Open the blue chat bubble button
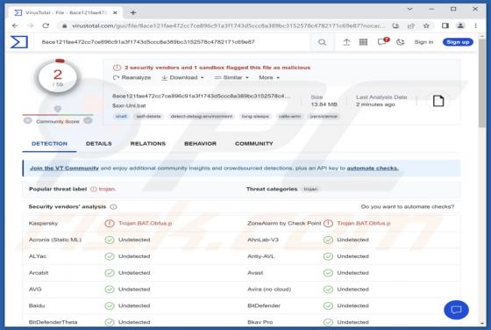The width and height of the screenshot is (491, 330). coord(456,310)
